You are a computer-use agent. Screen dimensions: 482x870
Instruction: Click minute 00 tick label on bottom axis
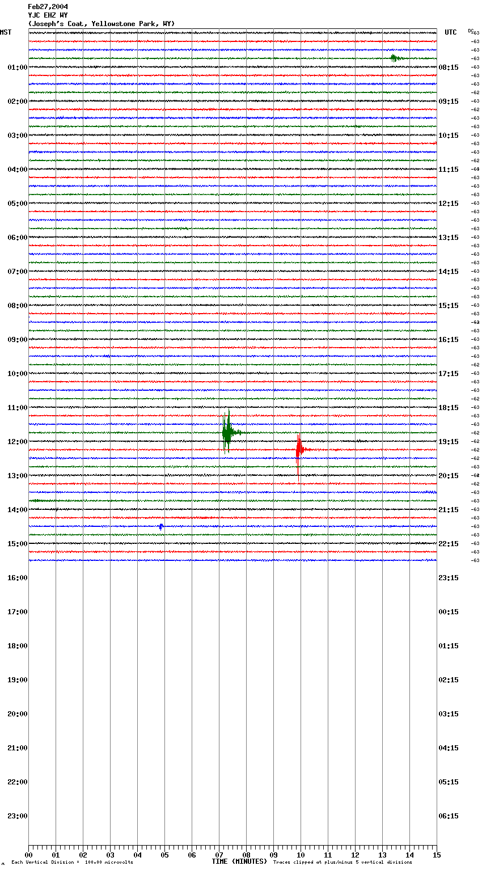(x=28, y=855)
